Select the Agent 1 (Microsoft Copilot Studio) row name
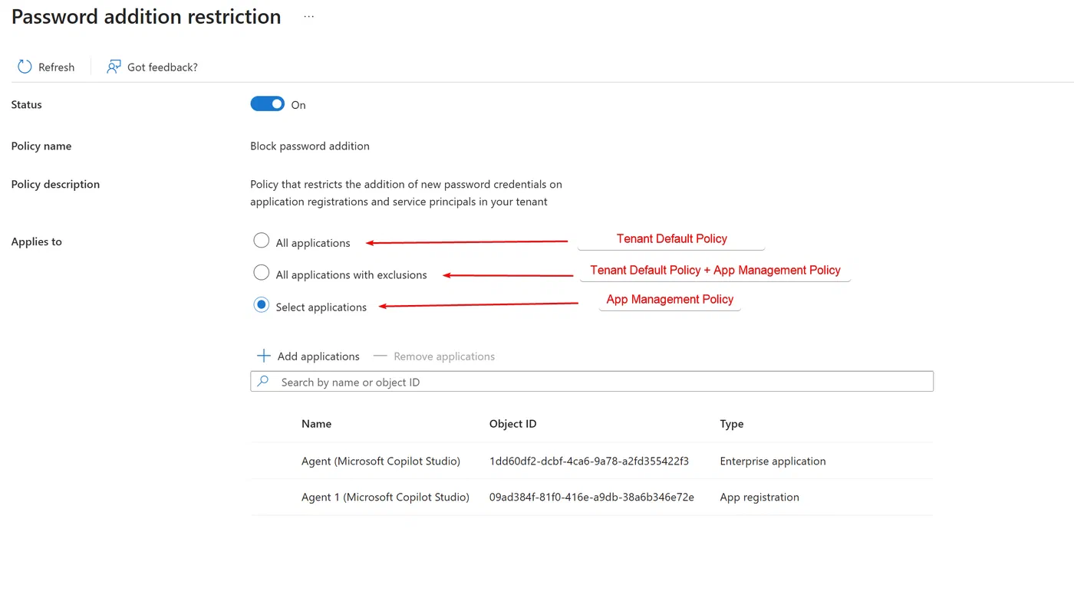This screenshot has width=1074, height=601. [x=385, y=498]
